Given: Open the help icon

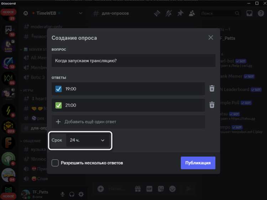Looking at the screenshot, I should tap(261, 13).
